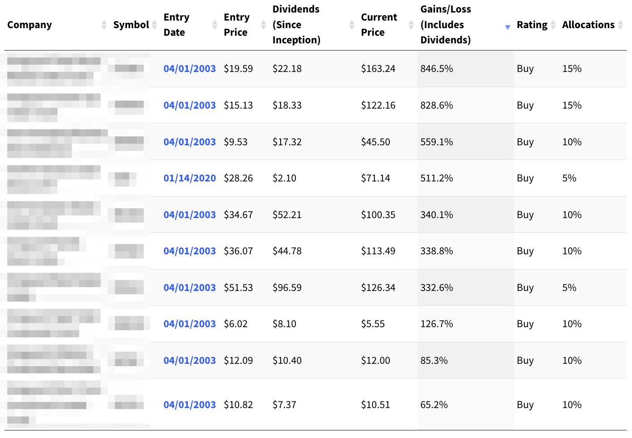Click the Rating column header label
Image resolution: width=632 pixels, height=438 pixels.
tap(532, 25)
